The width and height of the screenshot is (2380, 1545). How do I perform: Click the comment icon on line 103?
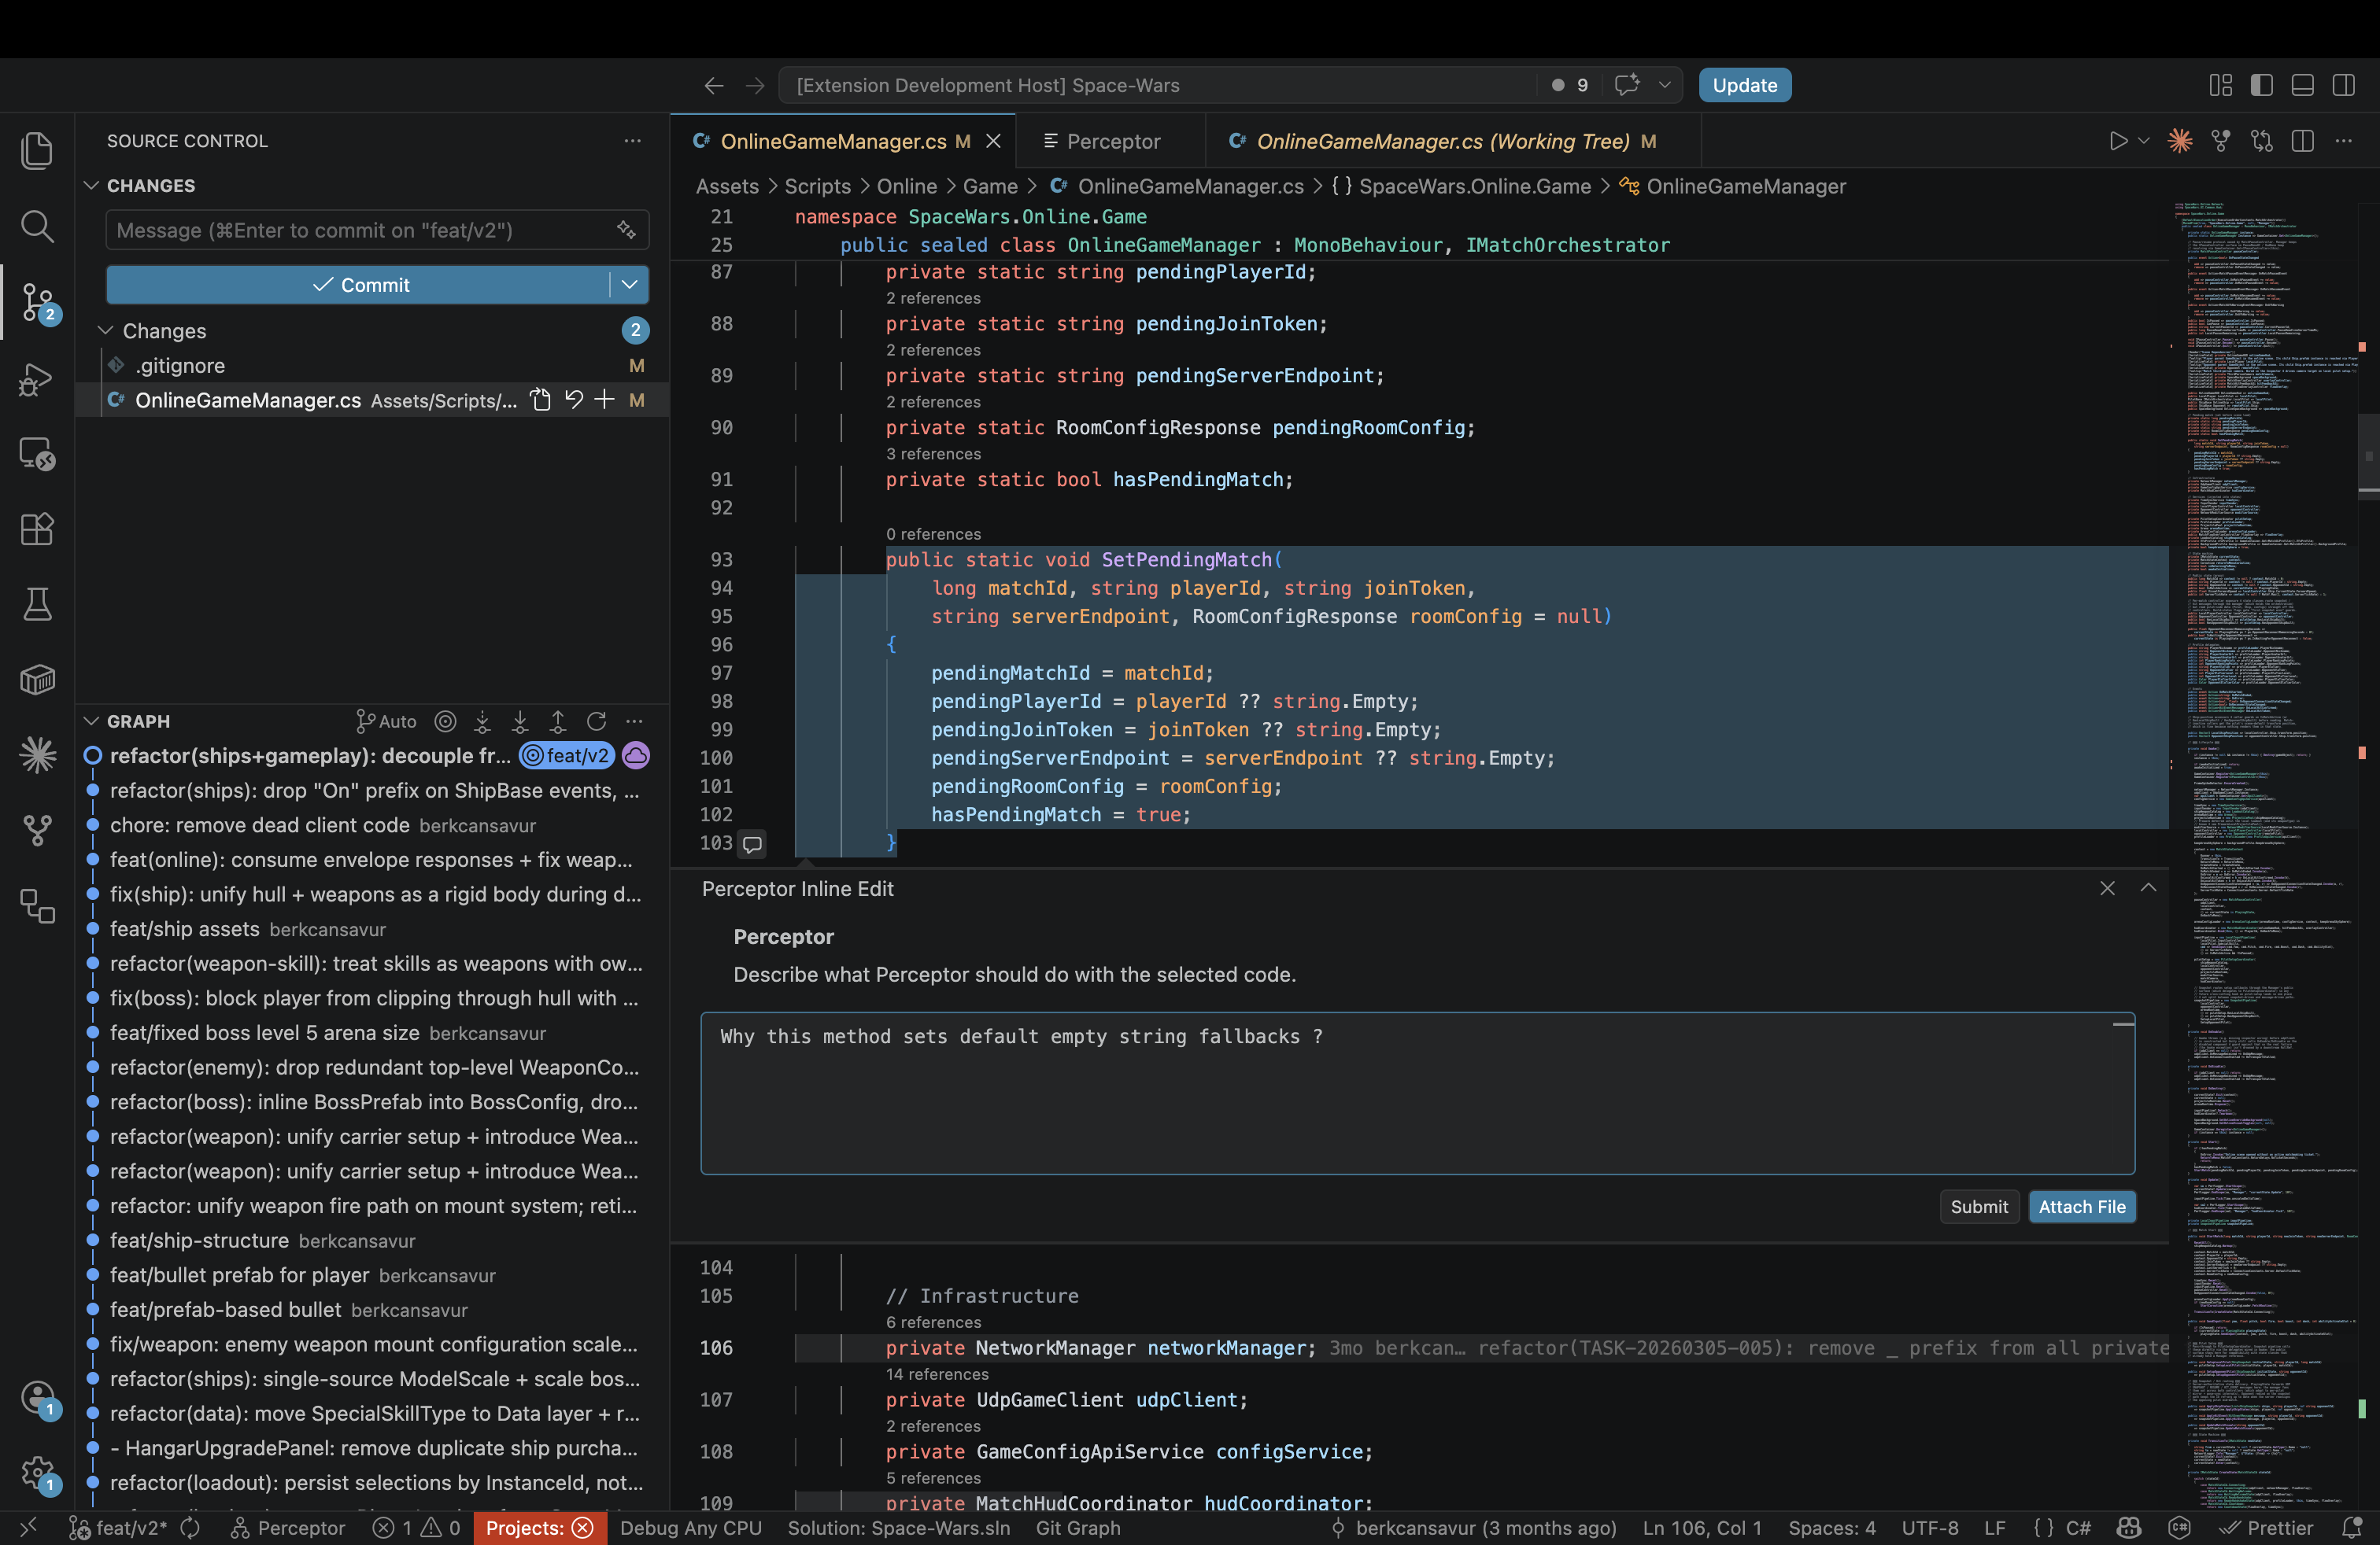coord(752,843)
